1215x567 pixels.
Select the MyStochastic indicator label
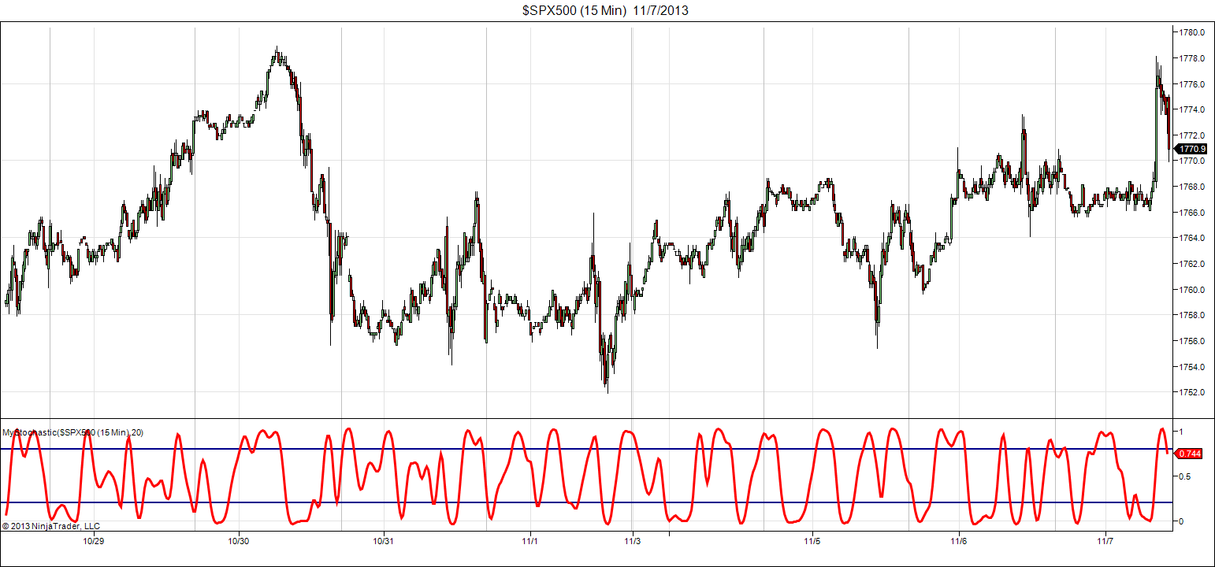72,432
